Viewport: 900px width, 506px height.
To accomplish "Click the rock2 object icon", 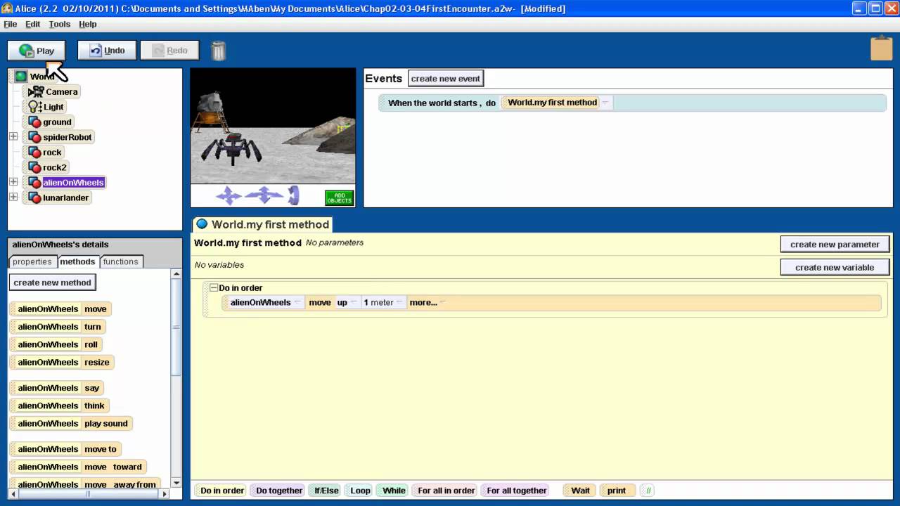I will (x=34, y=167).
